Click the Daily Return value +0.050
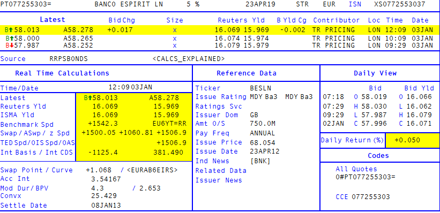Image resolution: width=440 pixels, height=213 pixels. coord(407,140)
